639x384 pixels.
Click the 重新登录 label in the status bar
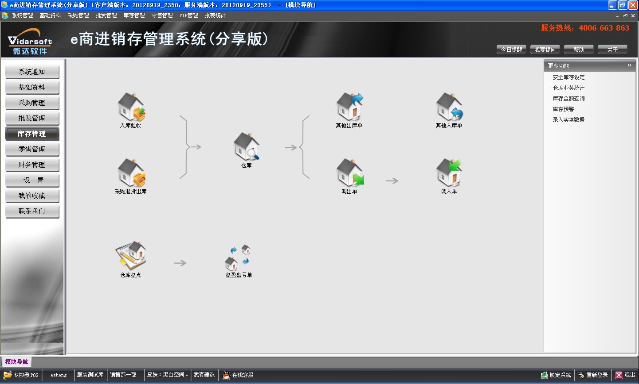597,375
